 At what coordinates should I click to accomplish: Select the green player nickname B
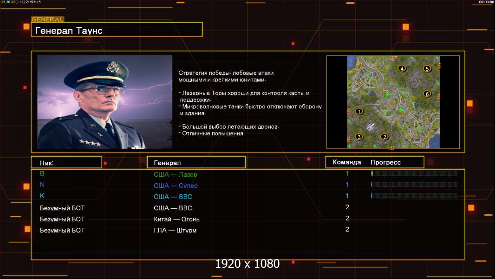click(x=42, y=173)
